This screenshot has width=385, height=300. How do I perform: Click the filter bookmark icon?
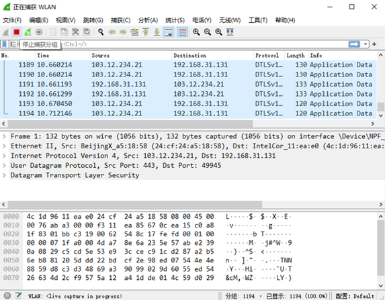5,44
